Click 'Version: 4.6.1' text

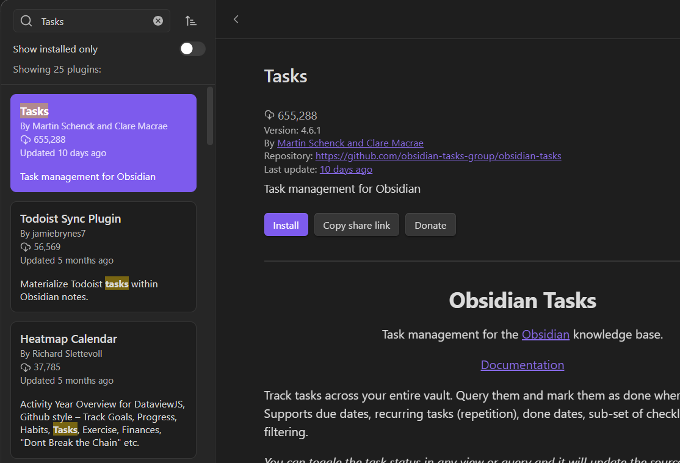point(292,130)
